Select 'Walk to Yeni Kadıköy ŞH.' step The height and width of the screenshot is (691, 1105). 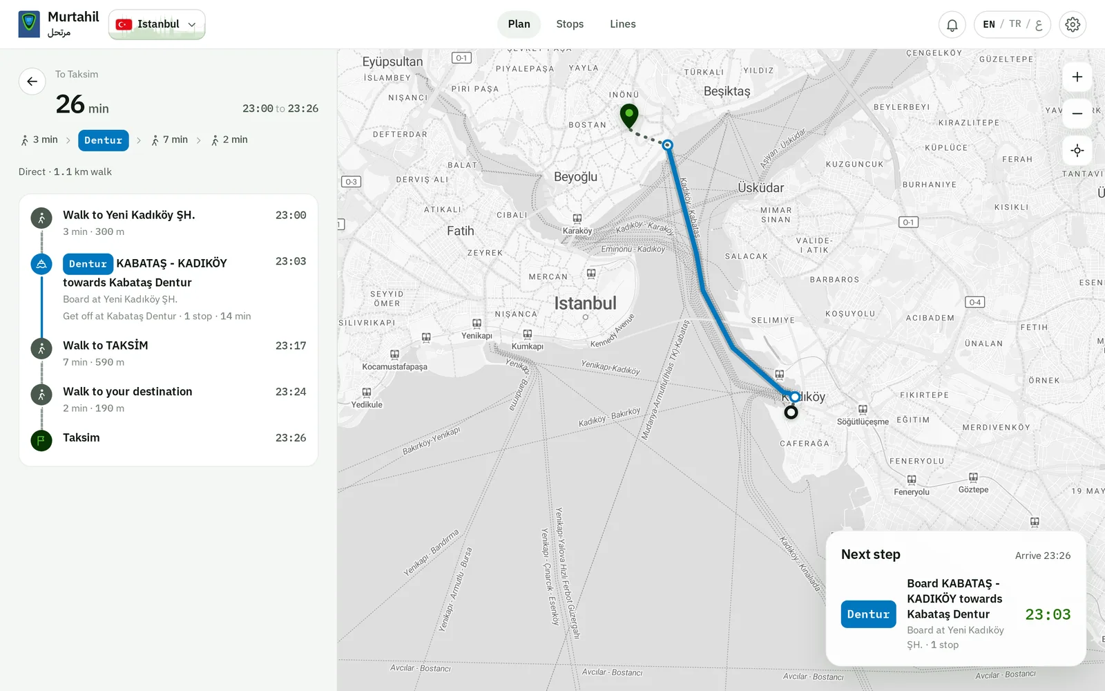169,223
